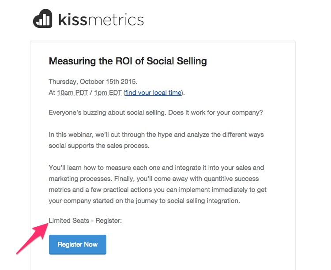
Task: Click the Kissmetrics bar chart logo icon
Action: click(42, 19)
